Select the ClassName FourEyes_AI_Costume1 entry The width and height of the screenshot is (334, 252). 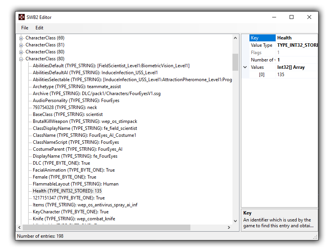tap(84, 135)
